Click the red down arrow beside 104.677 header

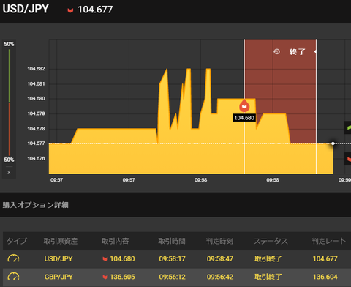[x=70, y=10]
